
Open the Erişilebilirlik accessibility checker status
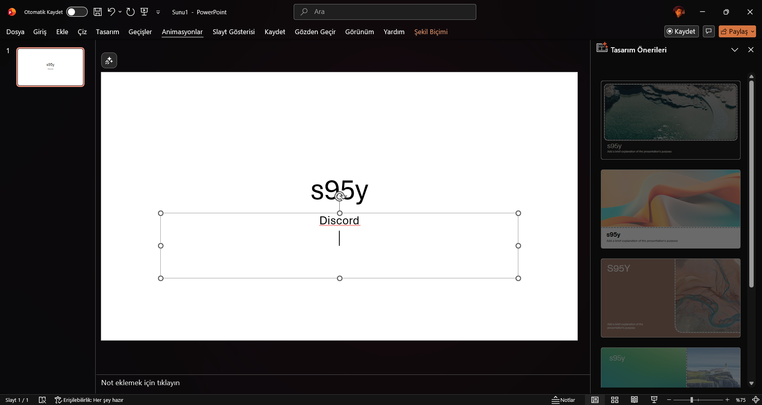(89, 400)
